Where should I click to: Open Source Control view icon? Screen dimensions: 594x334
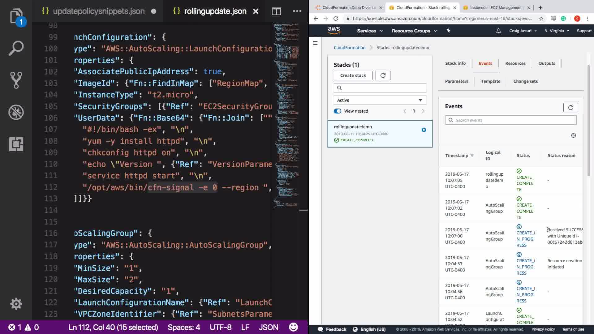[x=16, y=80]
